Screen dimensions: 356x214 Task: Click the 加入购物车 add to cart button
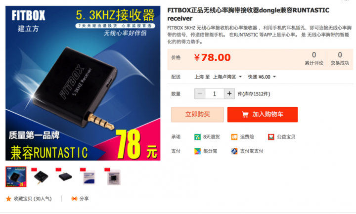[263, 115]
